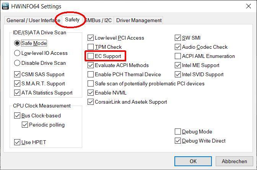Uncheck Intel SVID Support
The image size is (257, 170).
[178, 74]
